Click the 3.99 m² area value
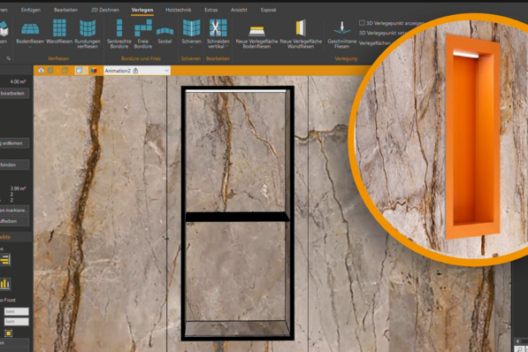The width and height of the screenshot is (528, 352). [x=18, y=188]
